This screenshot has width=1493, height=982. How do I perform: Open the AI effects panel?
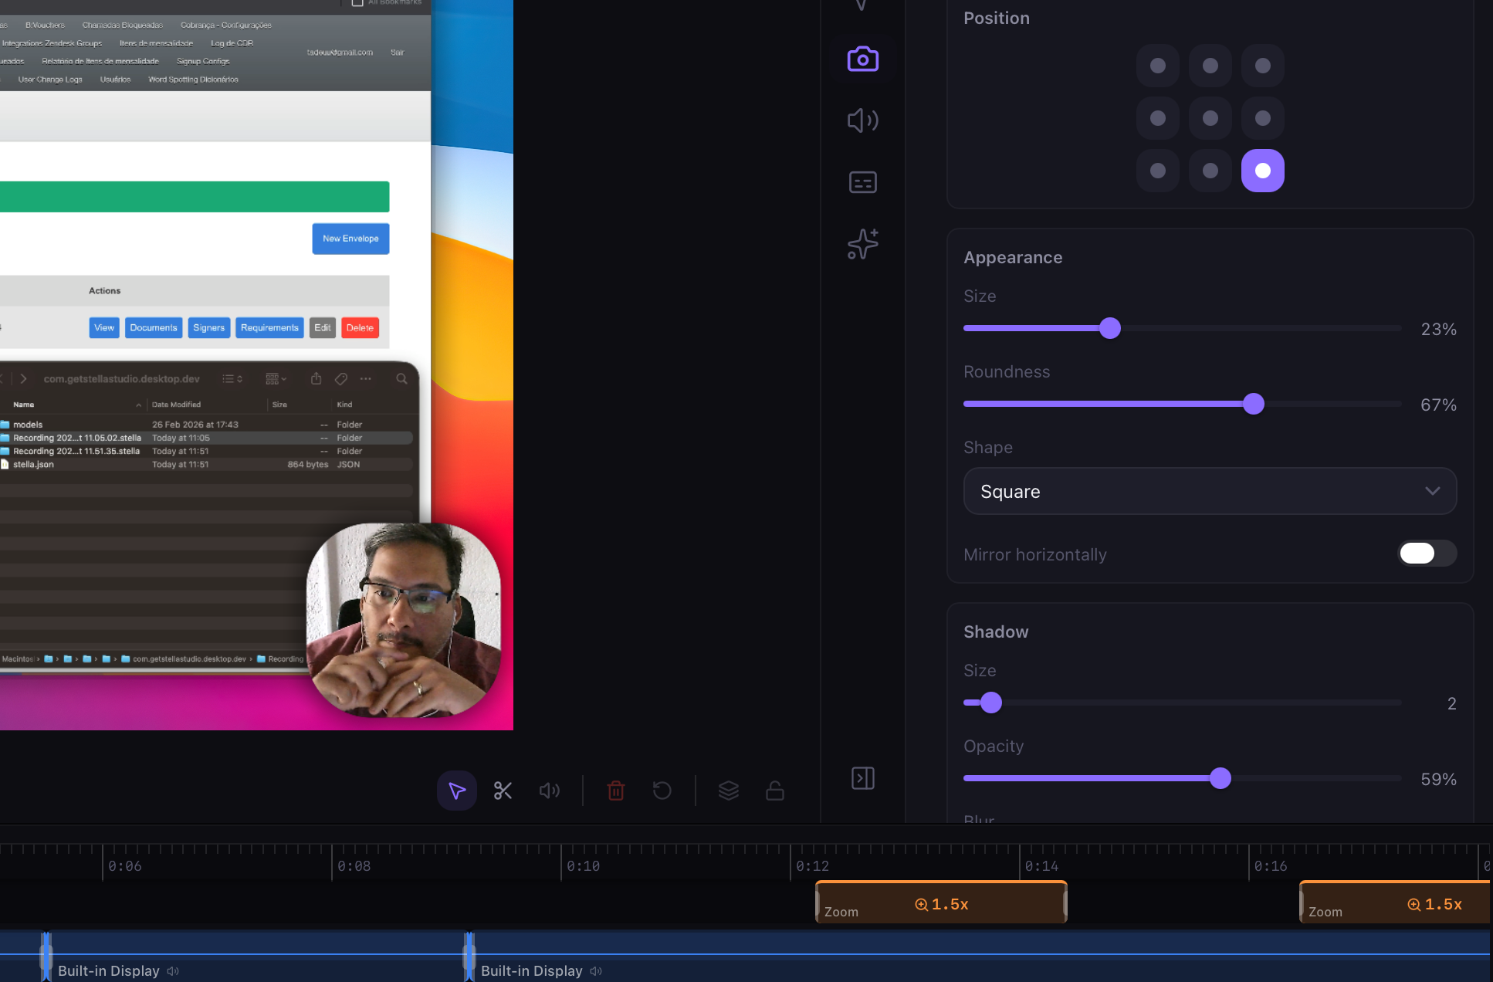(x=862, y=244)
